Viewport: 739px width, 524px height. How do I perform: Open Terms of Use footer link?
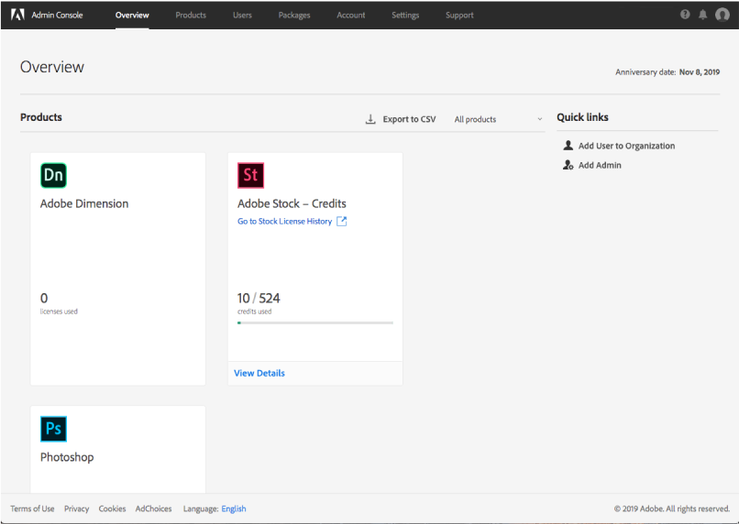click(32, 508)
